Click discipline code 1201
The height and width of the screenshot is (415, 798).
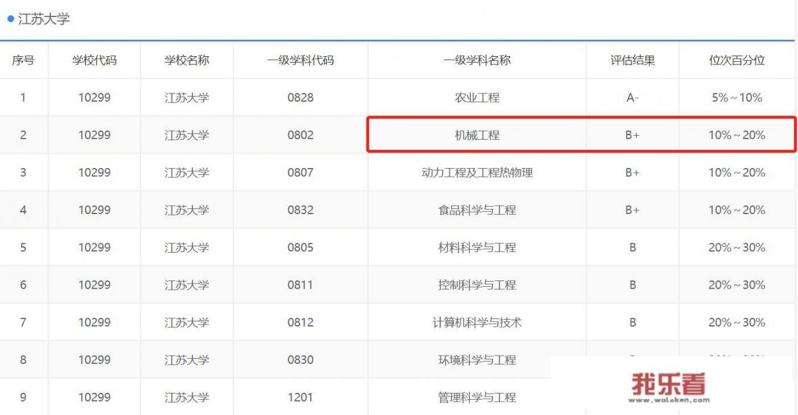[x=300, y=397]
